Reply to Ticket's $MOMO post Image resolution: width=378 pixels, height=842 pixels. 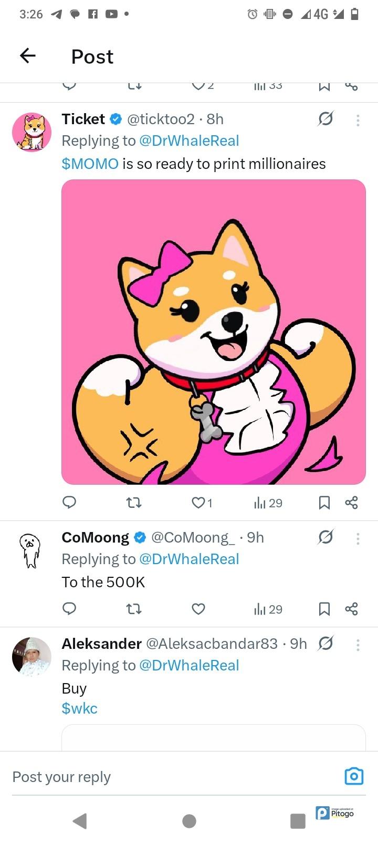pos(69,503)
